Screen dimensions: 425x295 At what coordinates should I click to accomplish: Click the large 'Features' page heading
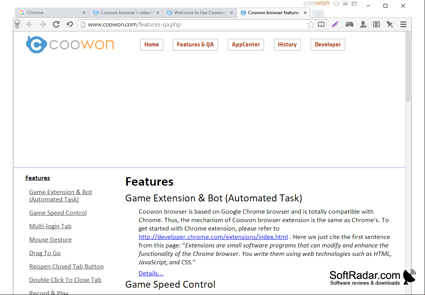tap(149, 181)
